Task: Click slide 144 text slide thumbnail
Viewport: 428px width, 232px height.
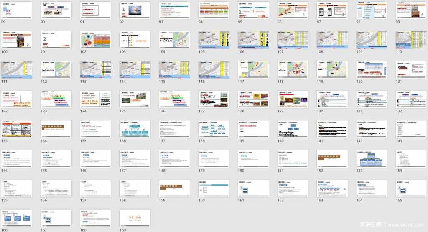Action: pos(16,159)
